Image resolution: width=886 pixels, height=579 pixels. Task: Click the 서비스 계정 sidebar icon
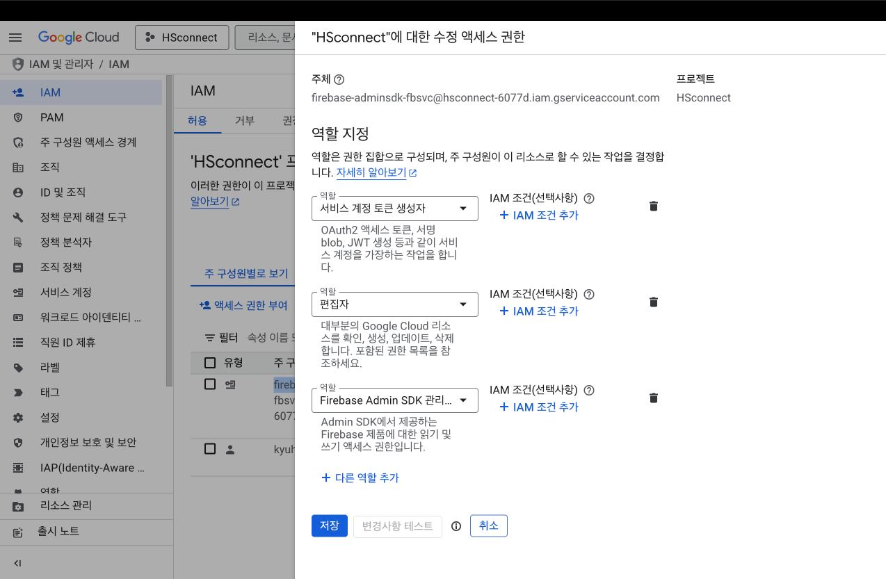[18, 293]
